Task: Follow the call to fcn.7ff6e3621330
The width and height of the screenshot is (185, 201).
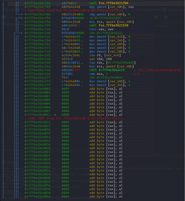Action: coord(113,25)
